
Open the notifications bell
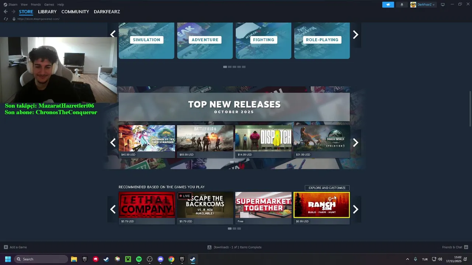[402, 4]
